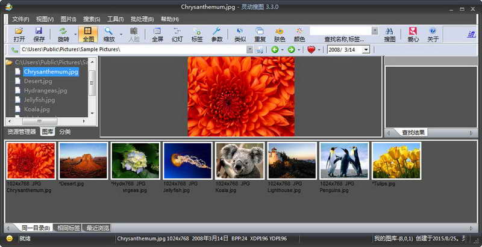Open the rotate dropdown arrow
Screen dimensions: 482x247
click(75, 34)
